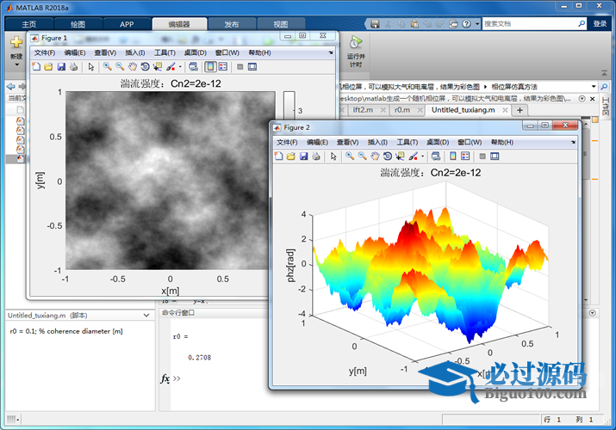Click Print icon in Figure 1 toolbar
616x430 pixels.
73,66
